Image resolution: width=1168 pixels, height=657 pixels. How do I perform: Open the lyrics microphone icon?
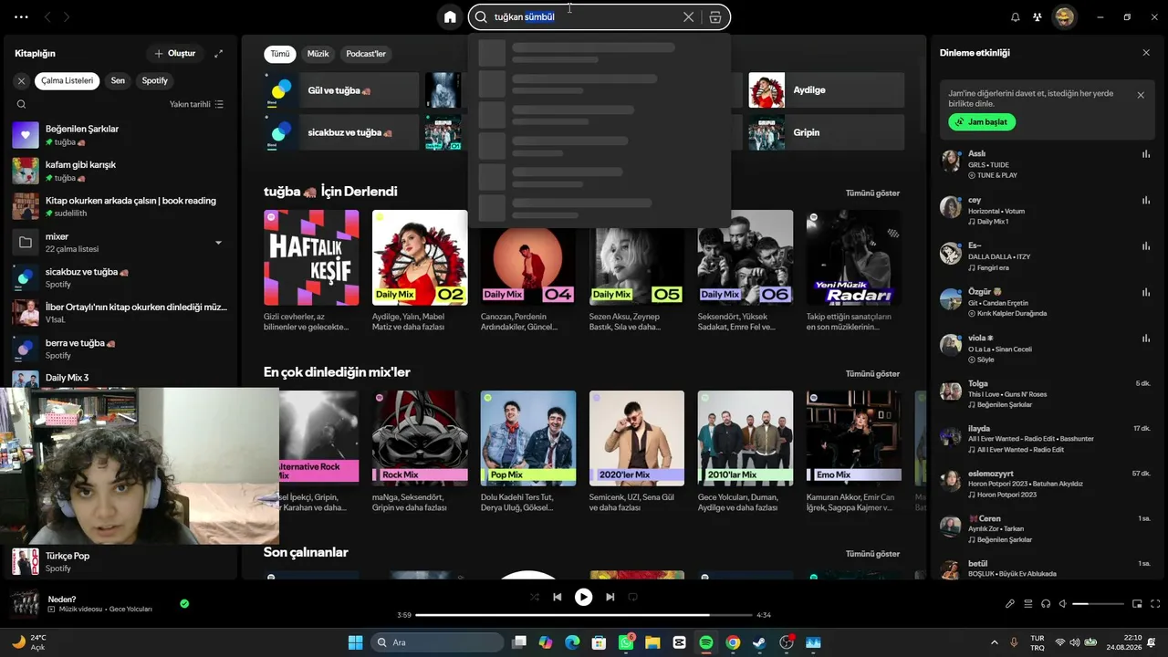click(1010, 603)
